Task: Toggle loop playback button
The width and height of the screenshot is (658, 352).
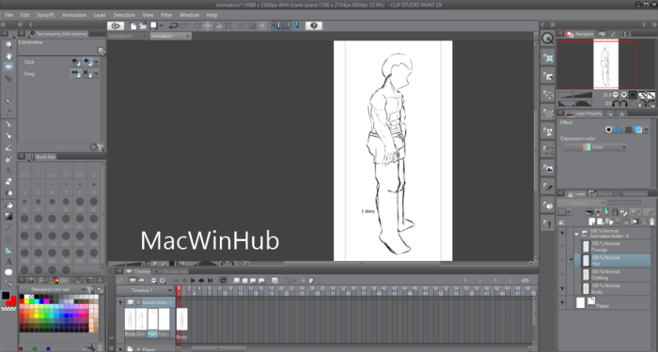Action: tap(224, 281)
